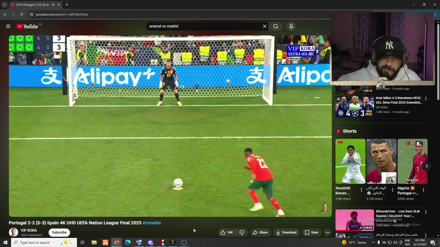The width and height of the screenshot is (440, 247).
Task: Open the VIP KORA channel name link
Action: [29, 231]
